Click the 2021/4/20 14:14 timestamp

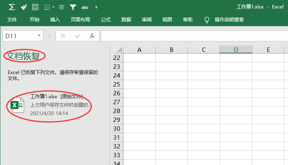(49, 113)
